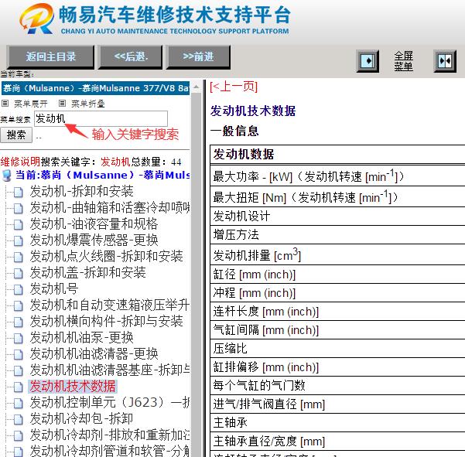
Task: Open 发动机点火线圈-拆卸和安装 entry
Action: (106, 257)
